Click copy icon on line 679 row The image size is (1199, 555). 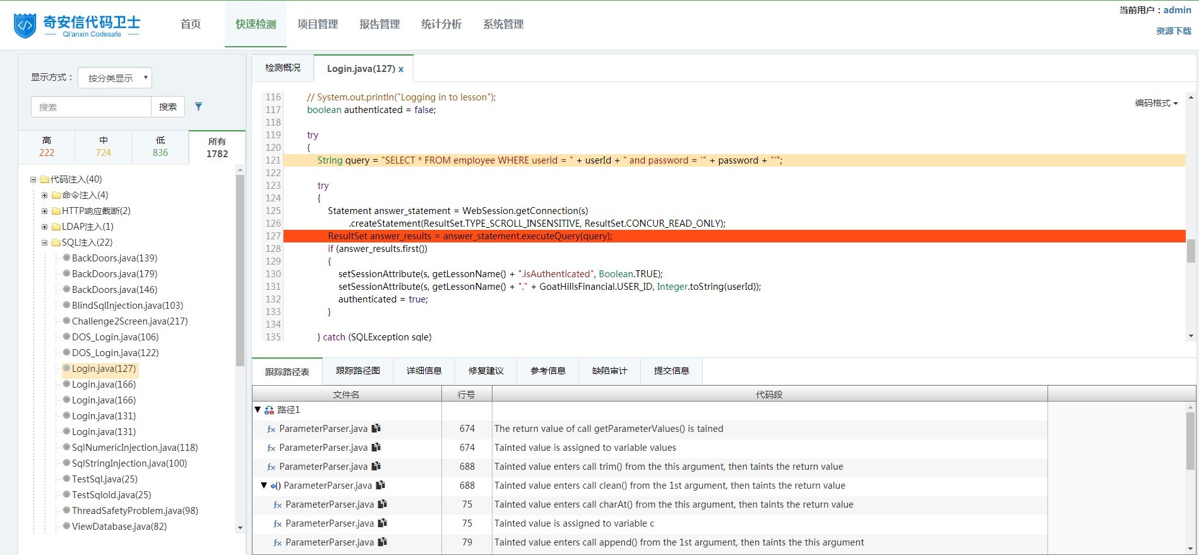[x=382, y=542]
